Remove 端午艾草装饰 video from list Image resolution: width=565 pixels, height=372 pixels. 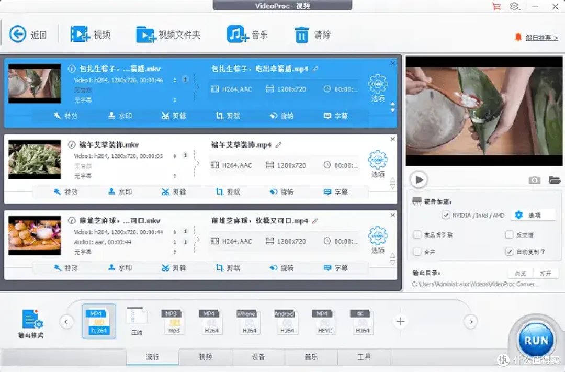point(393,139)
